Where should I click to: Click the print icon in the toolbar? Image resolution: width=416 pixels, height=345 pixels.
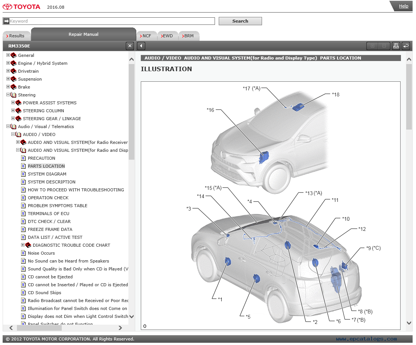(x=396, y=46)
